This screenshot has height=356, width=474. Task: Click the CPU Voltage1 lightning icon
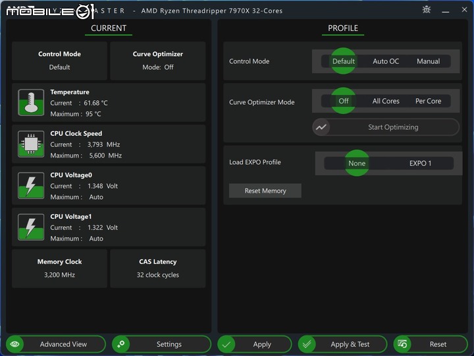pos(31,227)
